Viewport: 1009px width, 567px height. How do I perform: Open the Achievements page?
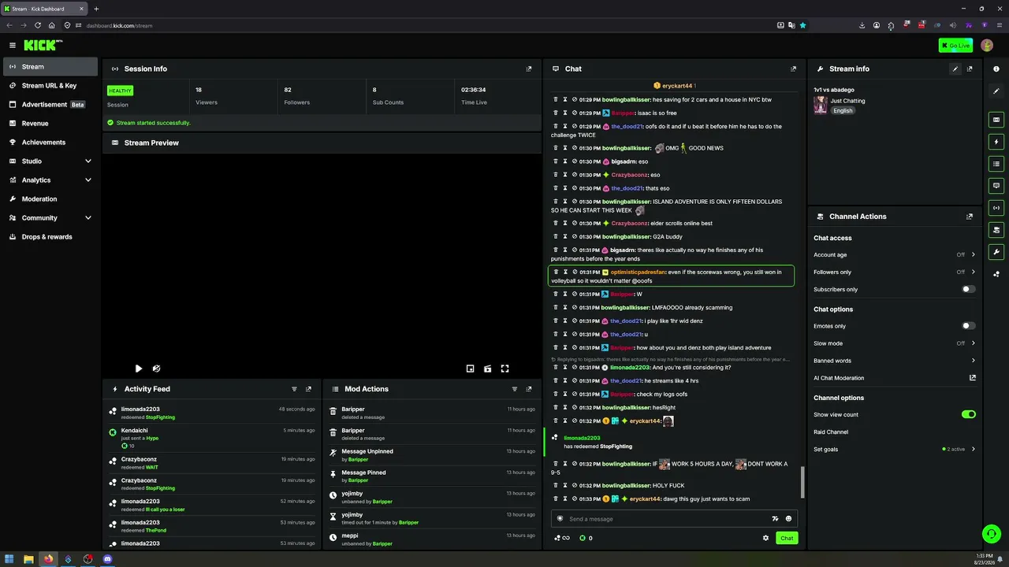click(50, 143)
